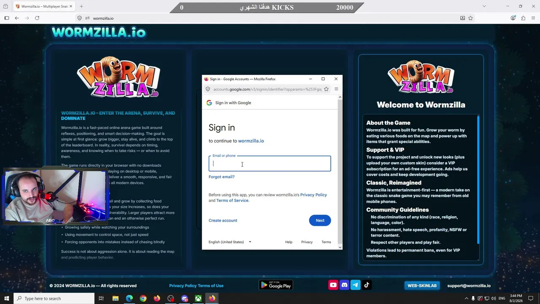Click the microphone icon in system tray
540x304 pixels.
click(x=473, y=299)
